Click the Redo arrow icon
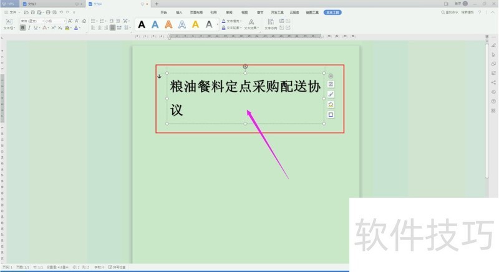 click(67, 12)
